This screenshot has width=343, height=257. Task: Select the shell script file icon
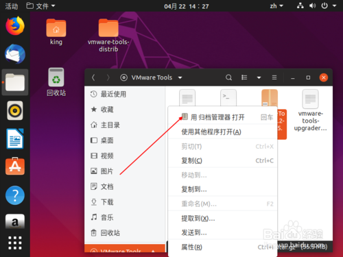pyautogui.click(x=228, y=98)
